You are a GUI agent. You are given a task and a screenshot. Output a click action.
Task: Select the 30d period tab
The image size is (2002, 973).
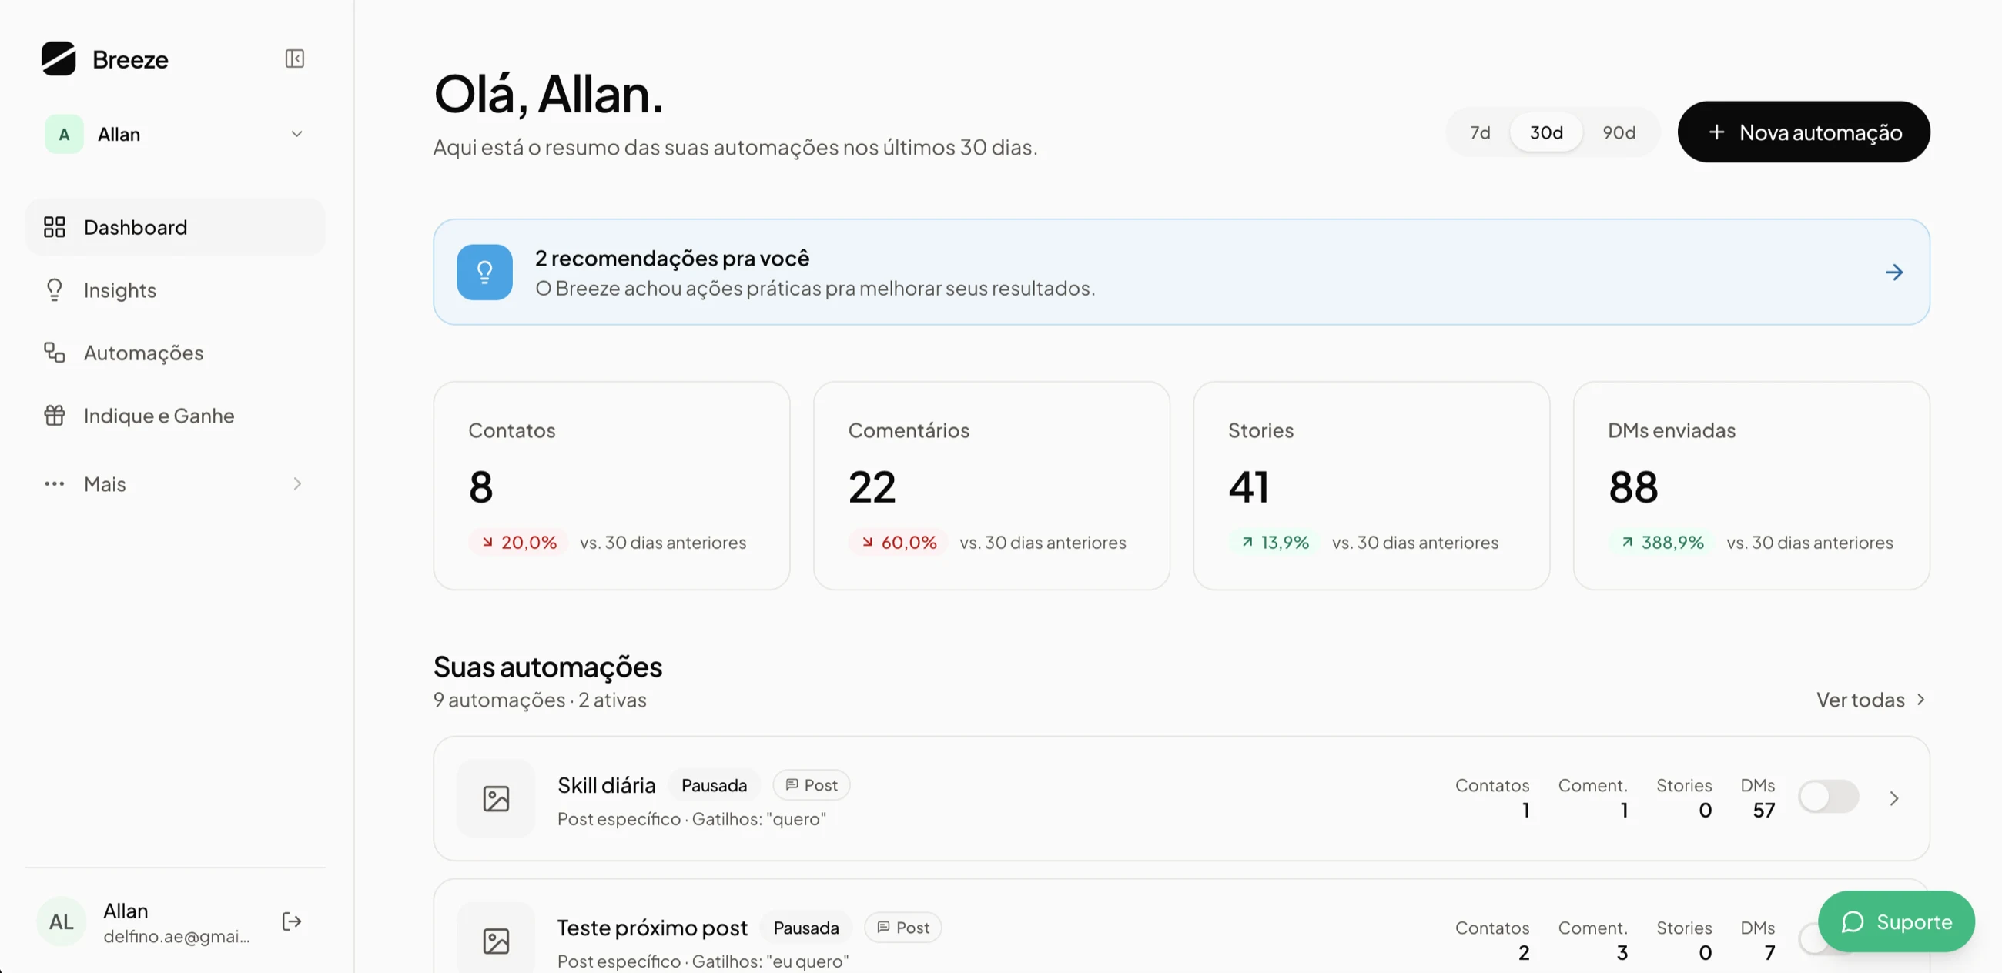coord(1546,133)
